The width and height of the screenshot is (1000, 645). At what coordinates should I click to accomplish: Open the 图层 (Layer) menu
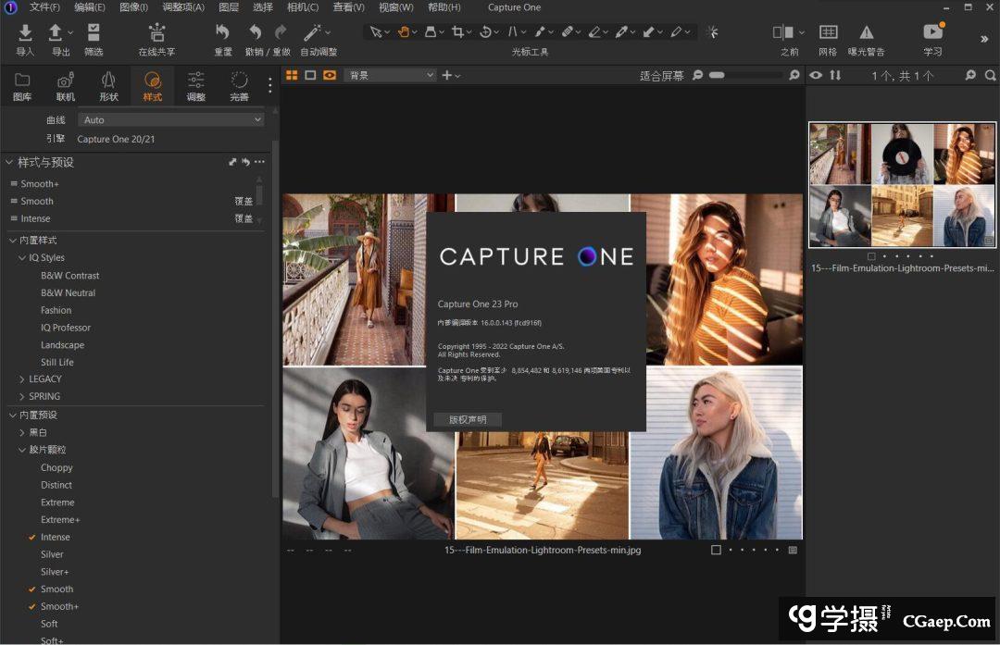pos(228,7)
